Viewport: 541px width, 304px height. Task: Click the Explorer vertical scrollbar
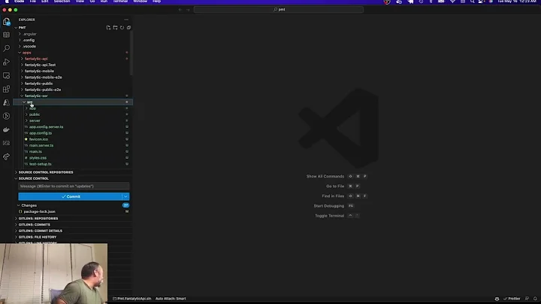(x=131, y=53)
